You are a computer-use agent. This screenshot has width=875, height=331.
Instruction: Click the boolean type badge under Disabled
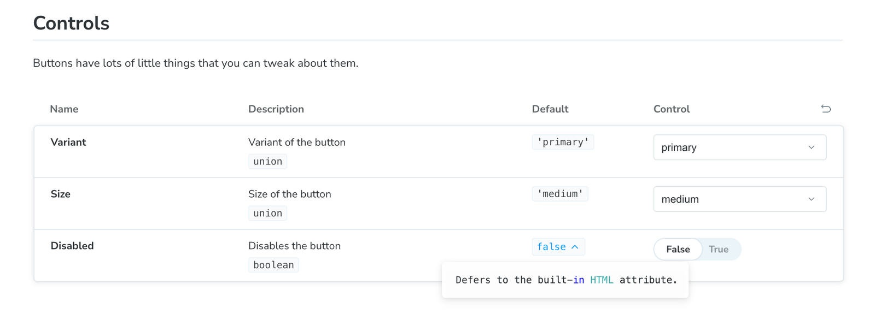273,264
